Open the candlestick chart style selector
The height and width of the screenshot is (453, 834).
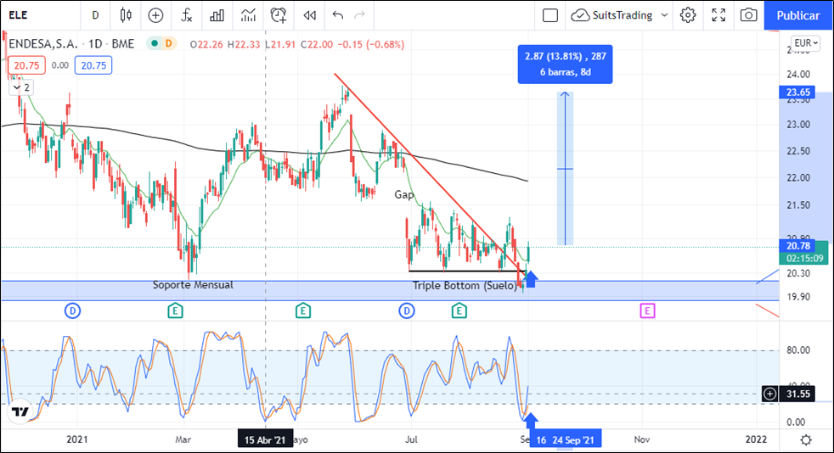126,15
